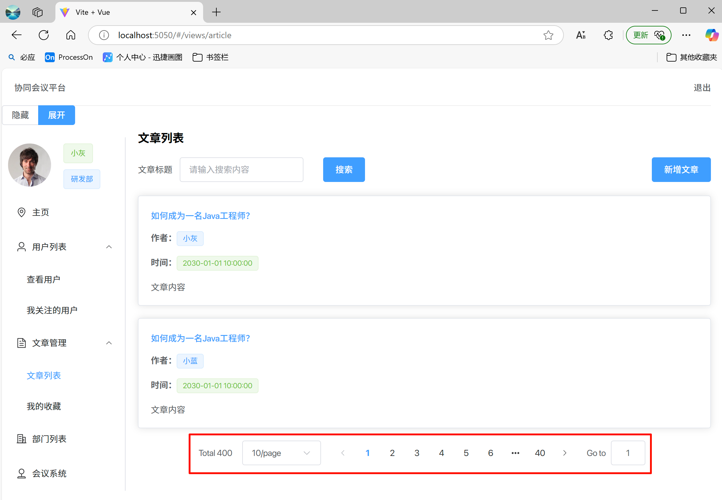Viewport: 722px width, 500px height.
Task: Click the 主页 location pin icon
Action: point(21,212)
